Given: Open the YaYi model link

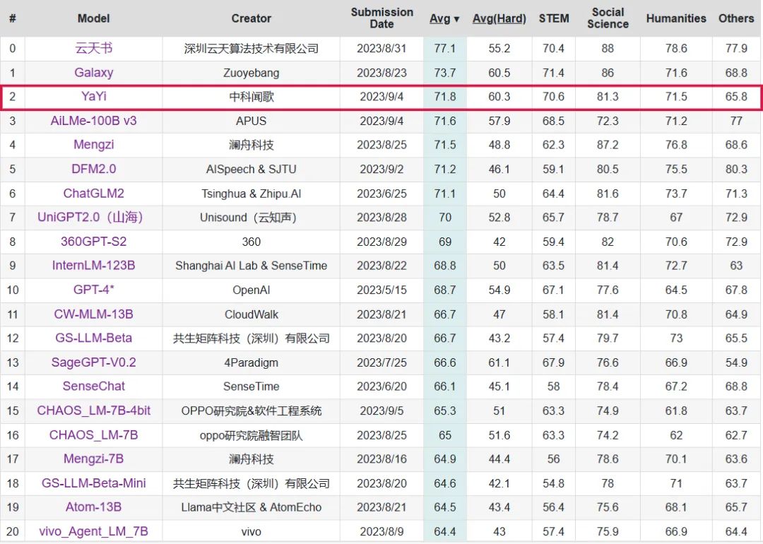Looking at the screenshot, I should (93, 96).
